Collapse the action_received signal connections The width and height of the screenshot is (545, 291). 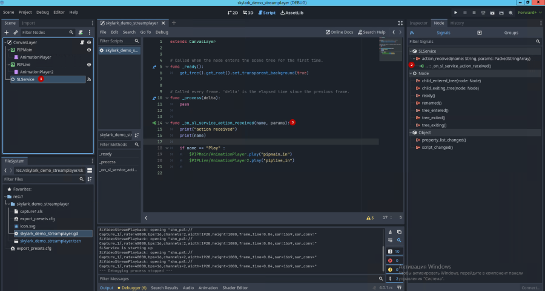tap(414, 59)
